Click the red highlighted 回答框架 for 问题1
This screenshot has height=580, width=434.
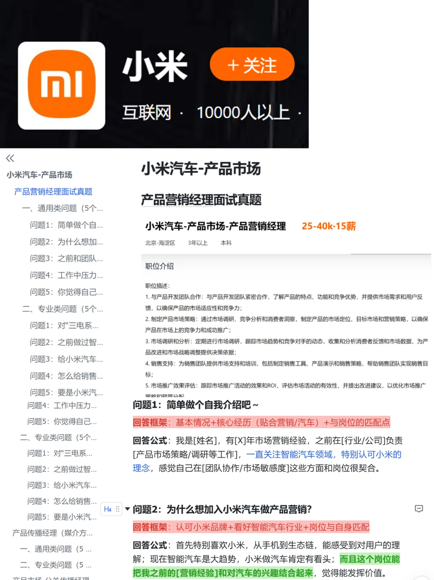[x=262, y=422]
